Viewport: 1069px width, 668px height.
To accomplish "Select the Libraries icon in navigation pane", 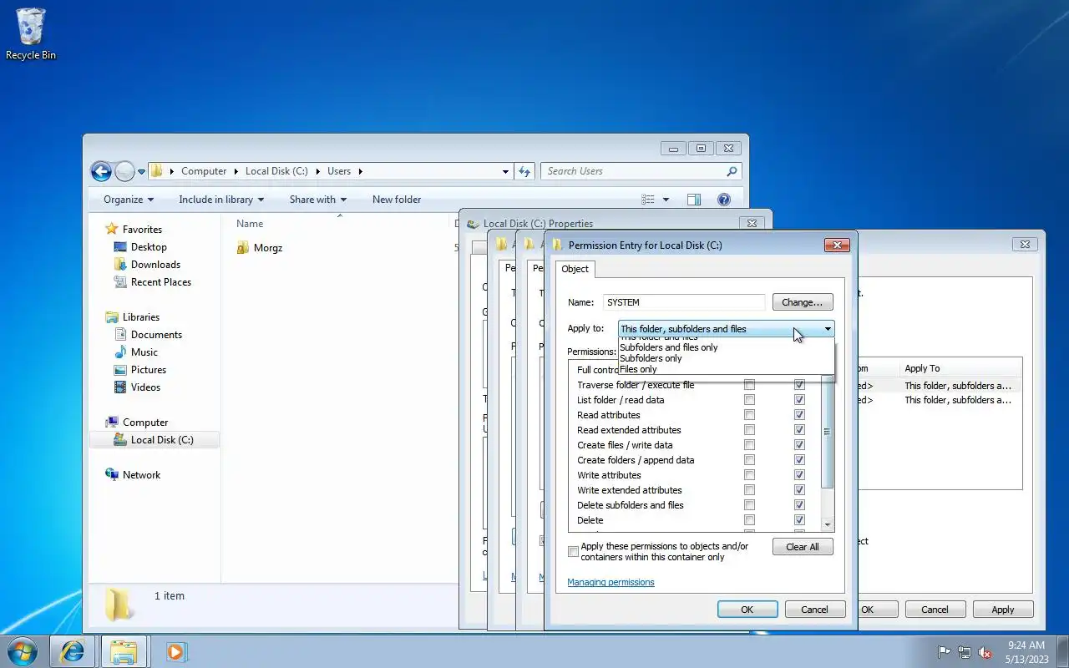I will point(112,317).
